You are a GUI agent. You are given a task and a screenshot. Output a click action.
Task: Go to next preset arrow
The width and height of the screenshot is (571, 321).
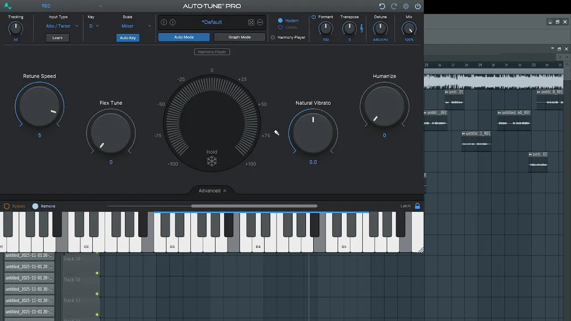(173, 22)
